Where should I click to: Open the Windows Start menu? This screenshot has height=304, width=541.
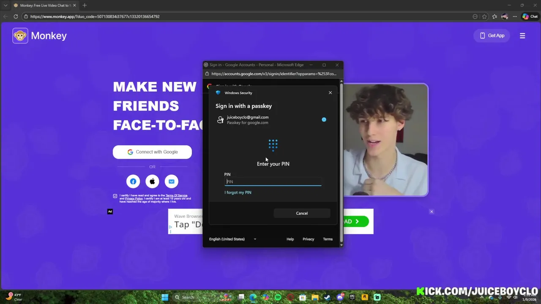click(x=165, y=297)
